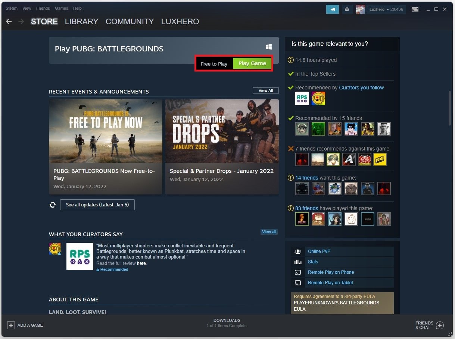Click PUBG: BATTLEGROUNDS Now Free-to-Play title
Viewport: 455px width, 339px height.
pos(104,174)
